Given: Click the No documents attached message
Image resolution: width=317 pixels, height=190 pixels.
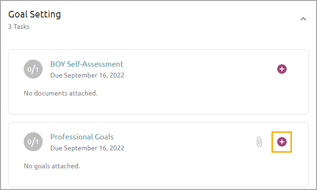Looking at the screenshot, I should point(61,93).
